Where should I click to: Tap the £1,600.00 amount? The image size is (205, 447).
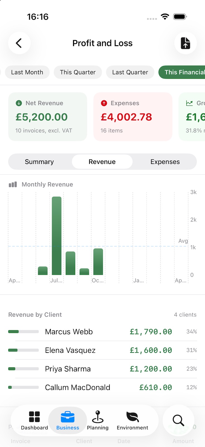point(151,350)
